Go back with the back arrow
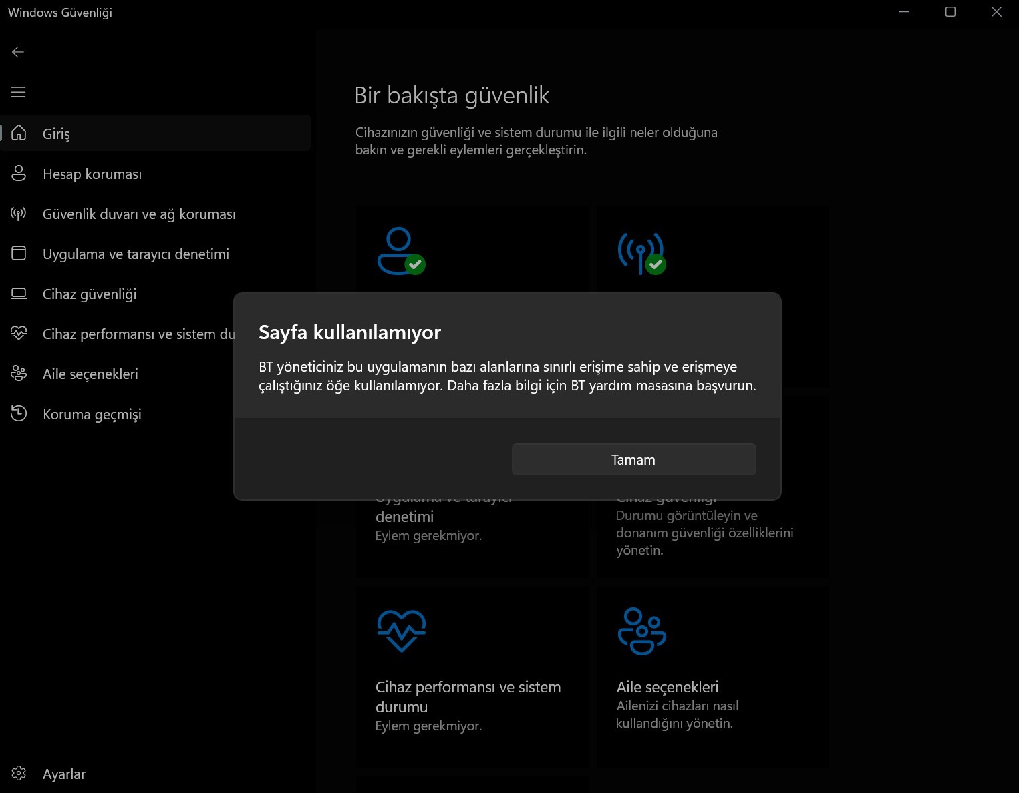1019x793 pixels. (x=18, y=52)
